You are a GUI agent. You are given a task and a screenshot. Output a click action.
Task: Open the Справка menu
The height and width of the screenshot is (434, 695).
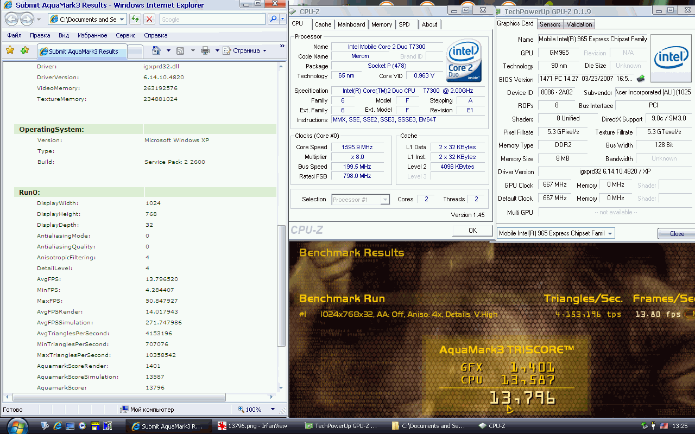pos(156,35)
